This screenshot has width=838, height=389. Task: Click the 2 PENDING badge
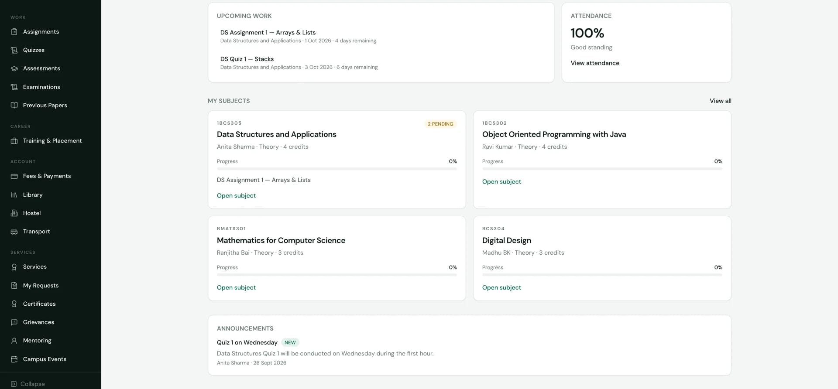[x=440, y=124]
